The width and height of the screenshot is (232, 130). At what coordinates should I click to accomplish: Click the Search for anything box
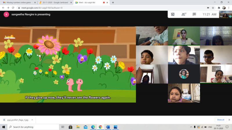pyautogui.click(x=33, y=127)
